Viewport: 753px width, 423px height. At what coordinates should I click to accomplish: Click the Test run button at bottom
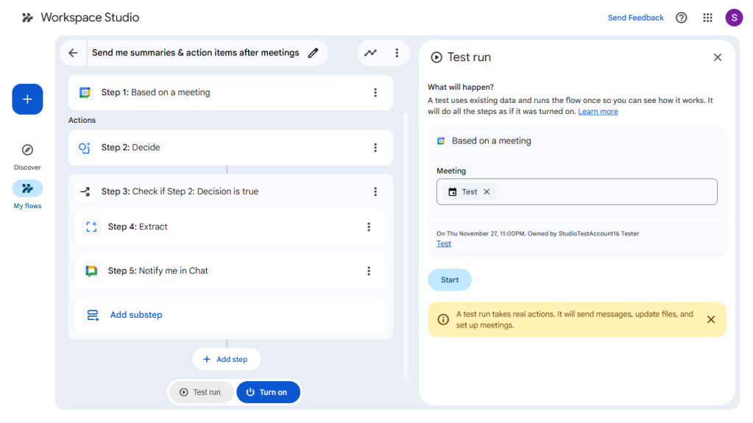coord(201,392)
